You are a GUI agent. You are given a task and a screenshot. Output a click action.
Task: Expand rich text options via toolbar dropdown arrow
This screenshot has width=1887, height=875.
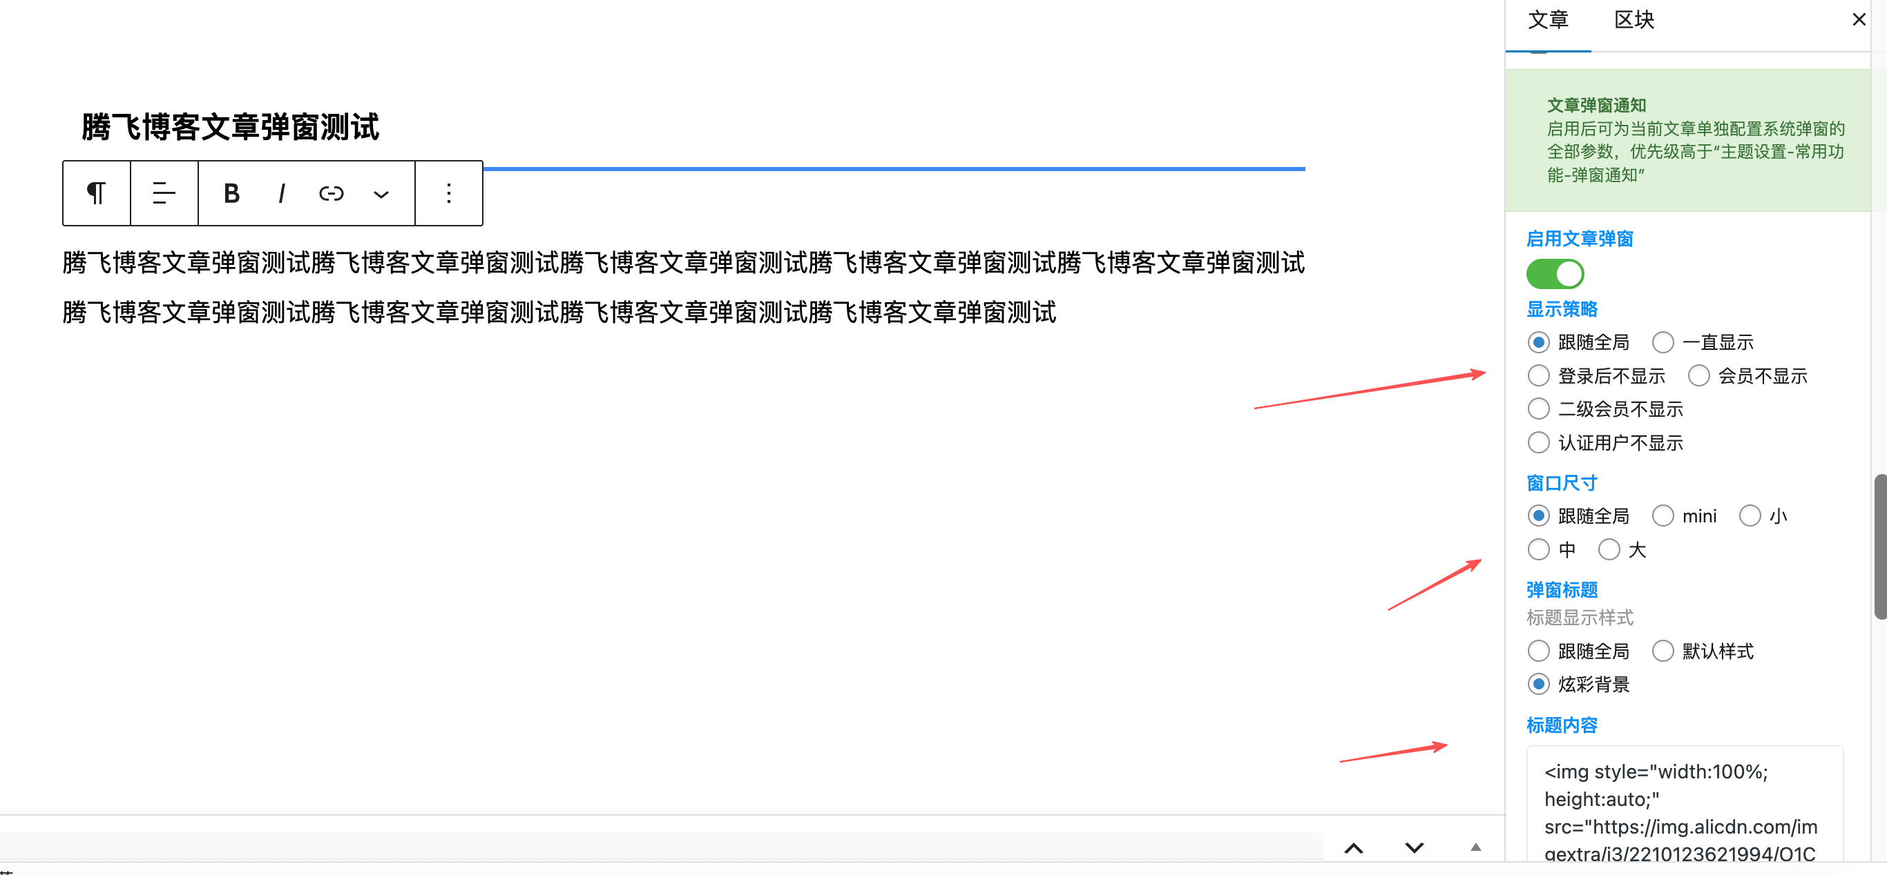pos(381,193)
